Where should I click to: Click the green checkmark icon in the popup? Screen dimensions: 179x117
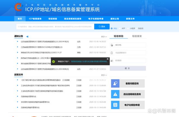pyautogui.click(x=53, y=62)
